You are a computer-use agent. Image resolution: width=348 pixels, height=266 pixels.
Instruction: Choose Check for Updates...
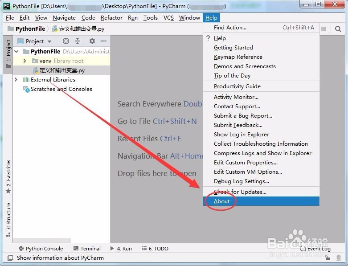pyautogui.click(x=261, y=192)
